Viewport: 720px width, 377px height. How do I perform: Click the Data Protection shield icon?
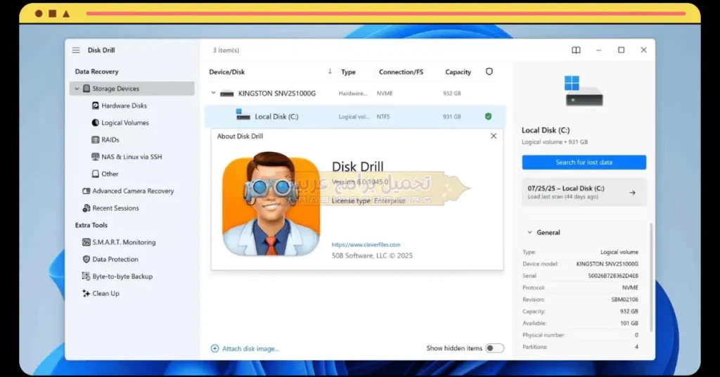tap(86, 259)
